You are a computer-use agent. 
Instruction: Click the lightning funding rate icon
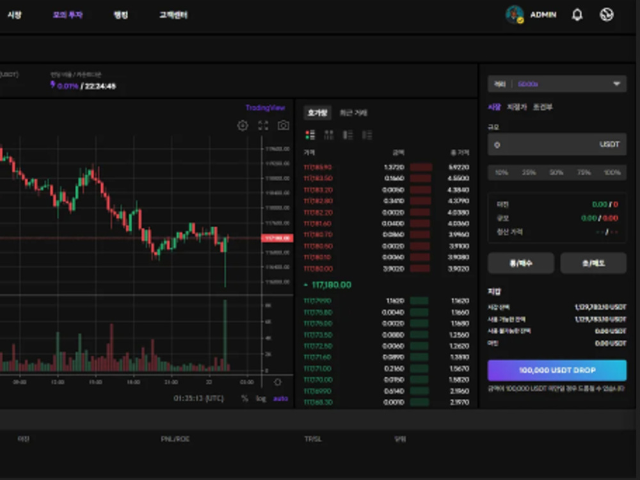point(52,84)
